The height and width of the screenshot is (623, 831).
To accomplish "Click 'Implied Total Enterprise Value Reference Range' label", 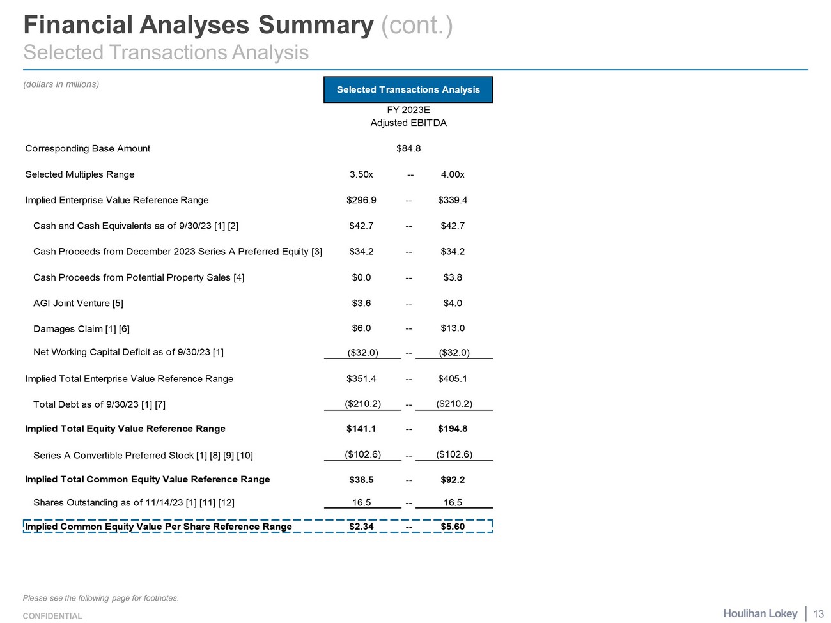I will (x=129, y=379).
